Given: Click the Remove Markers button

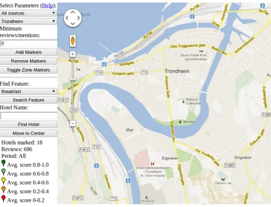Looking at the screenshot, I should [28, 61].
